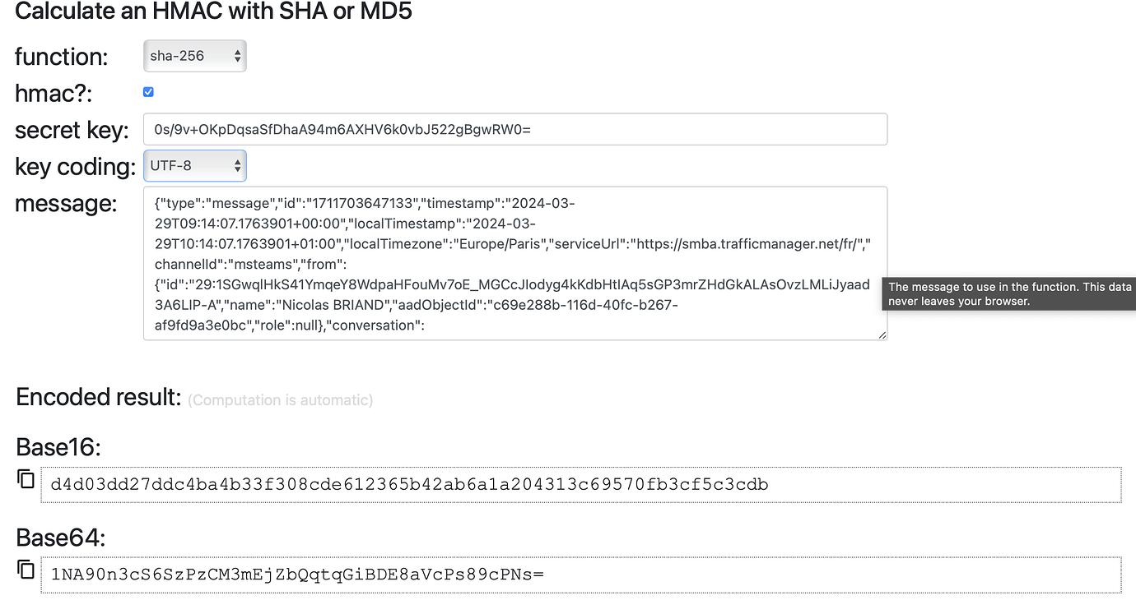Click the stepper arrows on the UTF-8 selector

click(237, 165)
